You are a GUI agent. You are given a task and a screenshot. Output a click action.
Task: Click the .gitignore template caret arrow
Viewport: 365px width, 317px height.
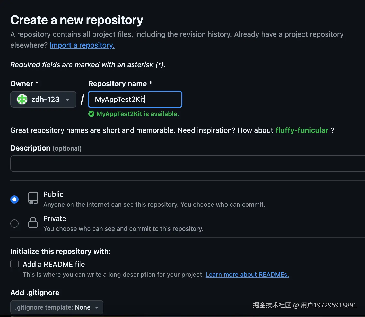(x=97, y=307)
